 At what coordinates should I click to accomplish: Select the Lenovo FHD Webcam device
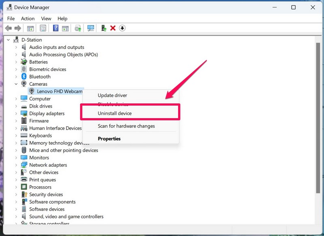click(60, 91)
